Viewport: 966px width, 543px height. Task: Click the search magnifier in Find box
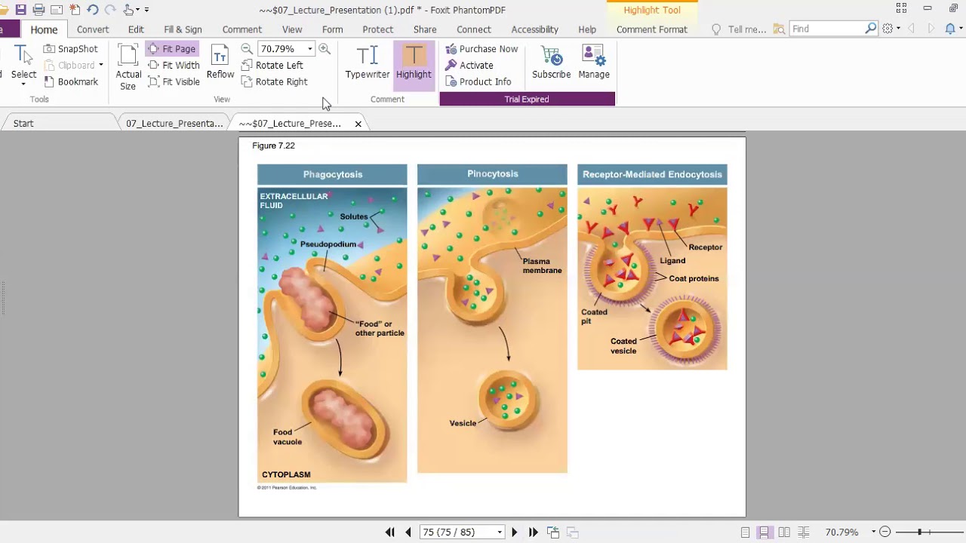click(871, 29)
